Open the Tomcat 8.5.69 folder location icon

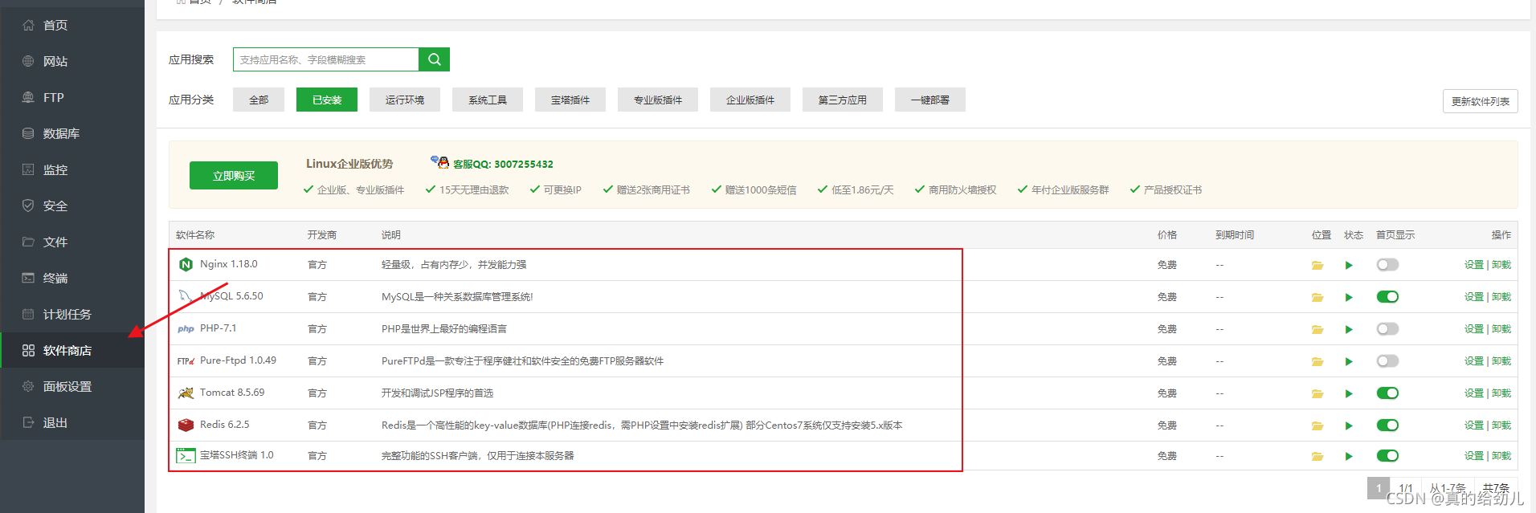pyautogui.click(x=1317, y=393)
